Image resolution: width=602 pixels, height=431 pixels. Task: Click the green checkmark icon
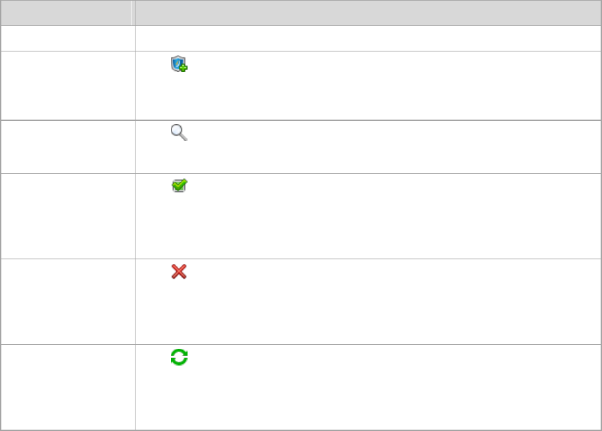179,186
